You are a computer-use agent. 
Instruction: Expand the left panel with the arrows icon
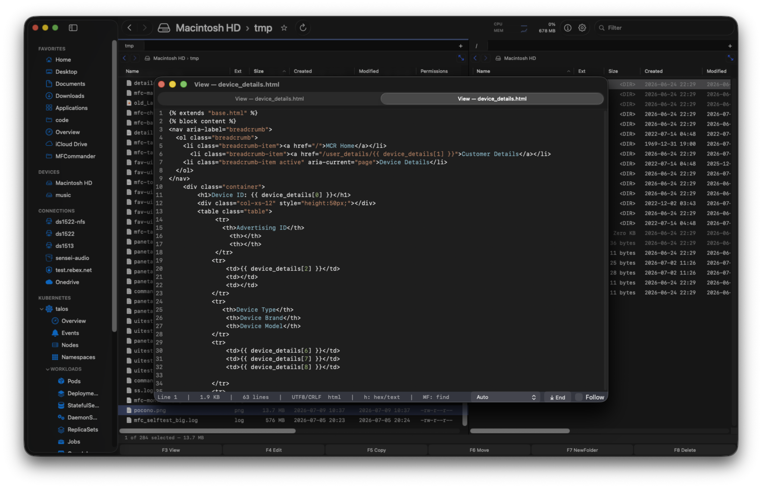(461, 58)
